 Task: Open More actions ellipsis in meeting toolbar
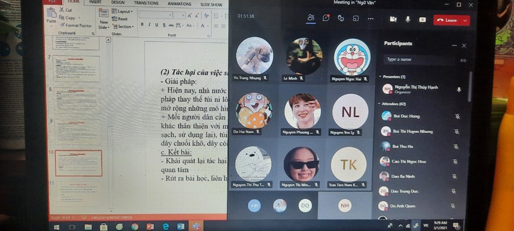tap(371, 19)
